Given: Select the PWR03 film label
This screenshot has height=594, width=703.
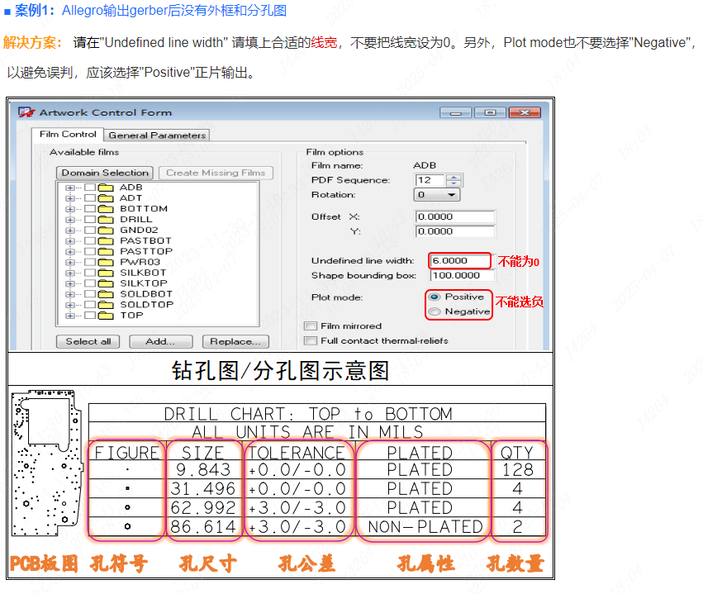Looking at the screenshot, I should [x=140, y=262].
